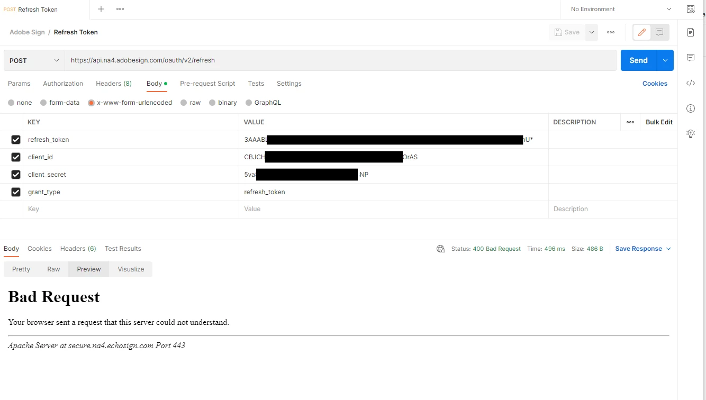Switch to response Headers (6) tab
Screen dimensions: 706x400
(78, 249)
